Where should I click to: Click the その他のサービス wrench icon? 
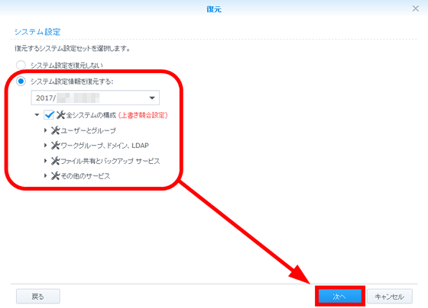click(55, 176)
